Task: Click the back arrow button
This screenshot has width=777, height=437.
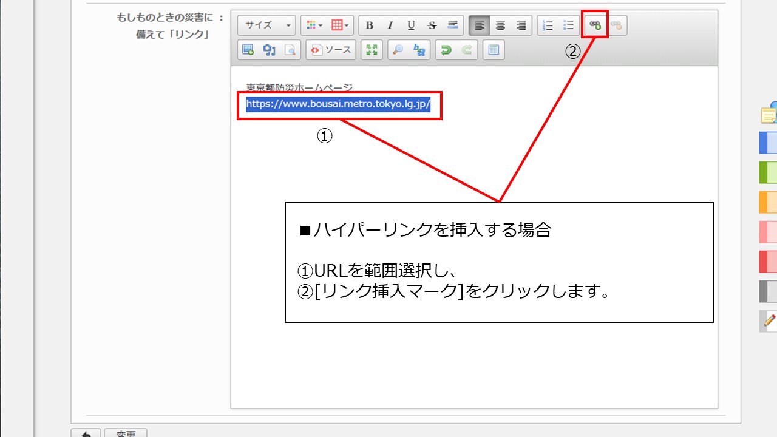Action: (86, 433)
